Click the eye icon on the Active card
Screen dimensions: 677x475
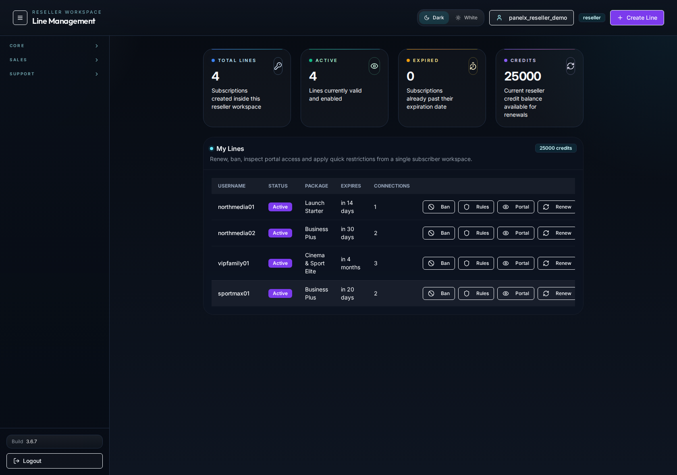pos(374,66)
